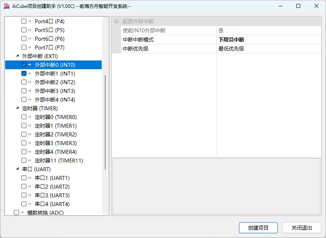This screenshot has width=326, height=238.
Task: Enable 串口4 (UART4) checkbox
Action: tap(24, 204)
